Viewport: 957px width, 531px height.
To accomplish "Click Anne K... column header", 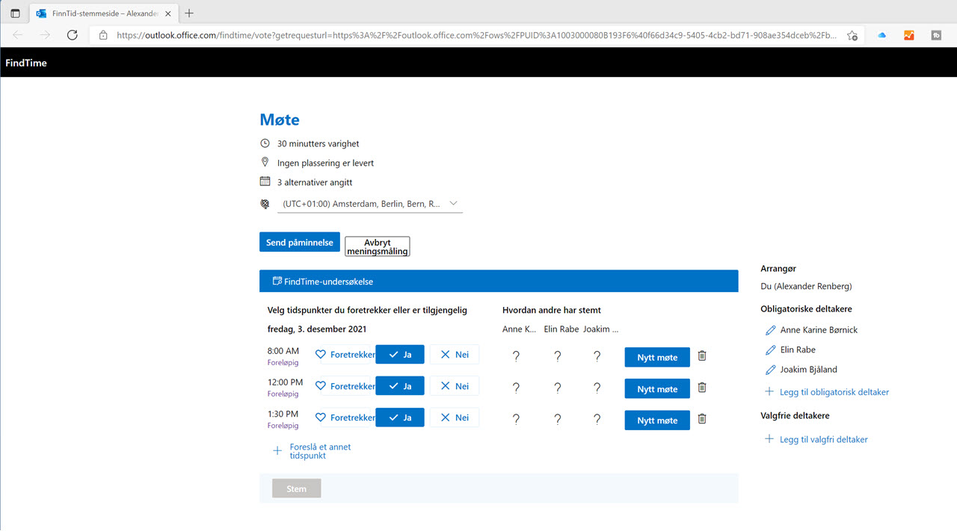I will point(519,329).
